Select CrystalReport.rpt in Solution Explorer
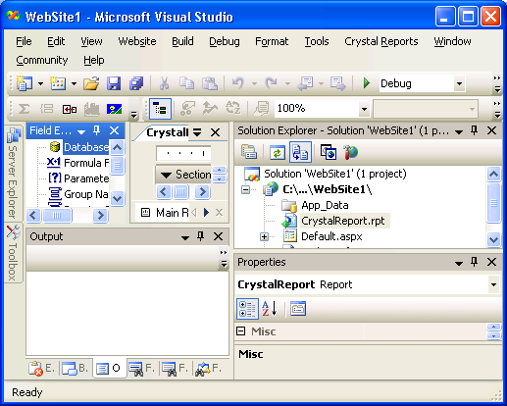This screenshot has height=406, width=507. [x=343, y=221]
